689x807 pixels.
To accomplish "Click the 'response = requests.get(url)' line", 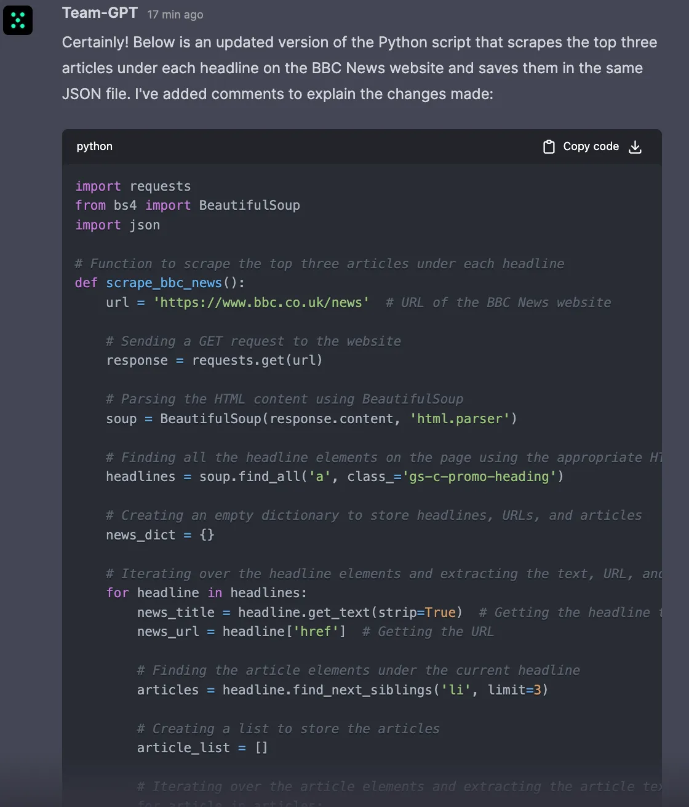I will click(x=214, y=360).
